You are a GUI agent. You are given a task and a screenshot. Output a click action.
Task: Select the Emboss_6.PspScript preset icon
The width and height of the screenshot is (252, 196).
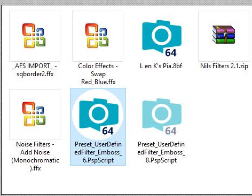point(98,115)
